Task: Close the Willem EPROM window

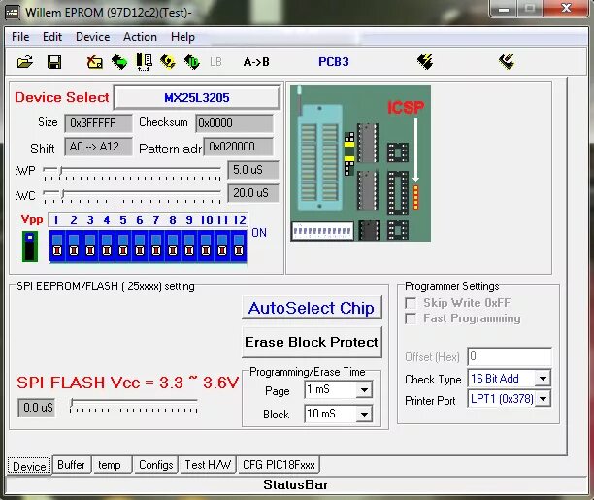Action: (x=566, y=8)
